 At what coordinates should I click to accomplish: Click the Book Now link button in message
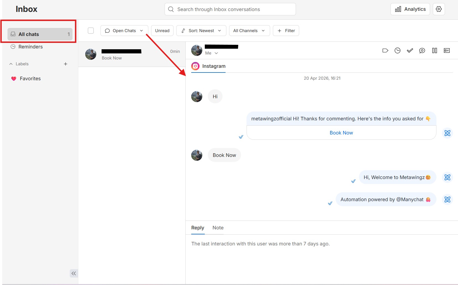pos(341,133)
